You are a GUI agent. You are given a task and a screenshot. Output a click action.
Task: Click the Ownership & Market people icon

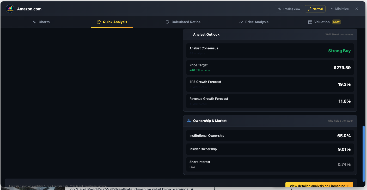pyautogui.click(x=189, y=121)
